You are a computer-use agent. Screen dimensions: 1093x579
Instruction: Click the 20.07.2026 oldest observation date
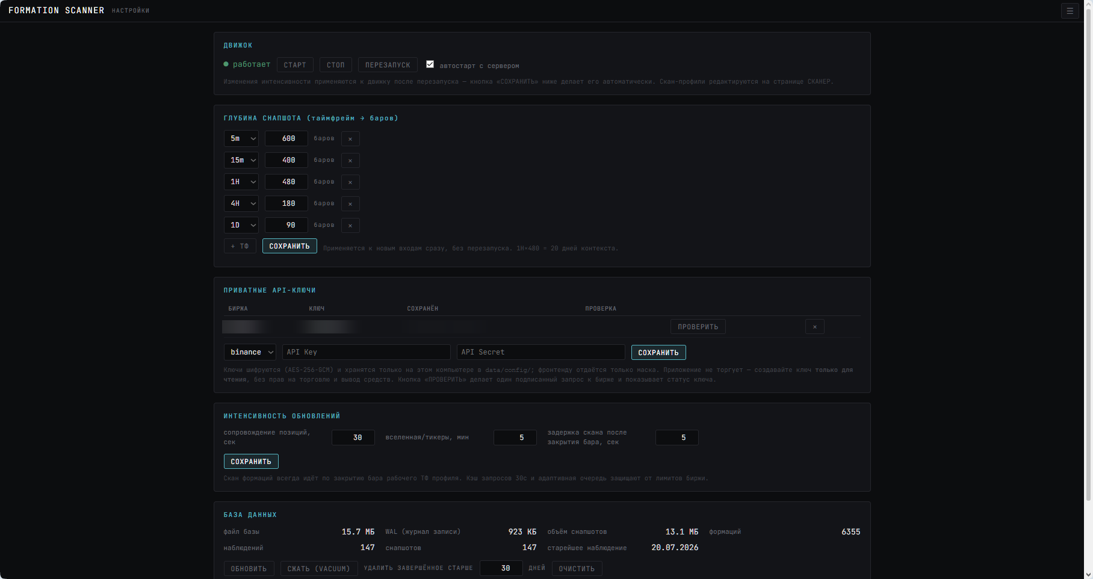(x=675, y=548)
